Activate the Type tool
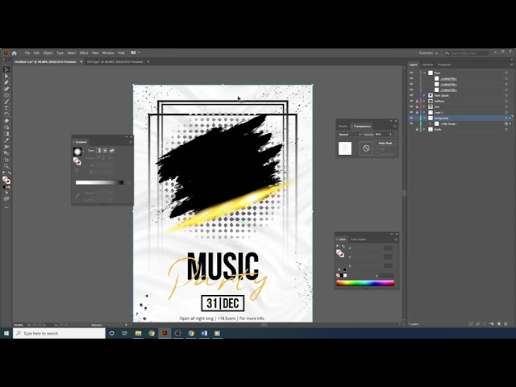The image size is (516, 387). point(6,108)
